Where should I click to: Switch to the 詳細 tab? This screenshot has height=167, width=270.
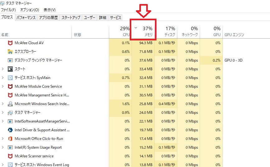pyautogui.click(x=102, y=17)
